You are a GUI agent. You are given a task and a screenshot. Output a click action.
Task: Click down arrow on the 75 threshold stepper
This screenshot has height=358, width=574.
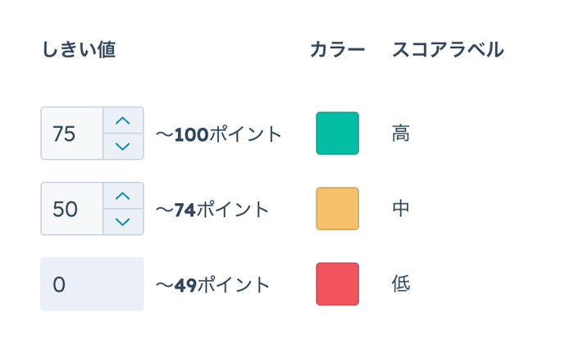coord(123,146)
